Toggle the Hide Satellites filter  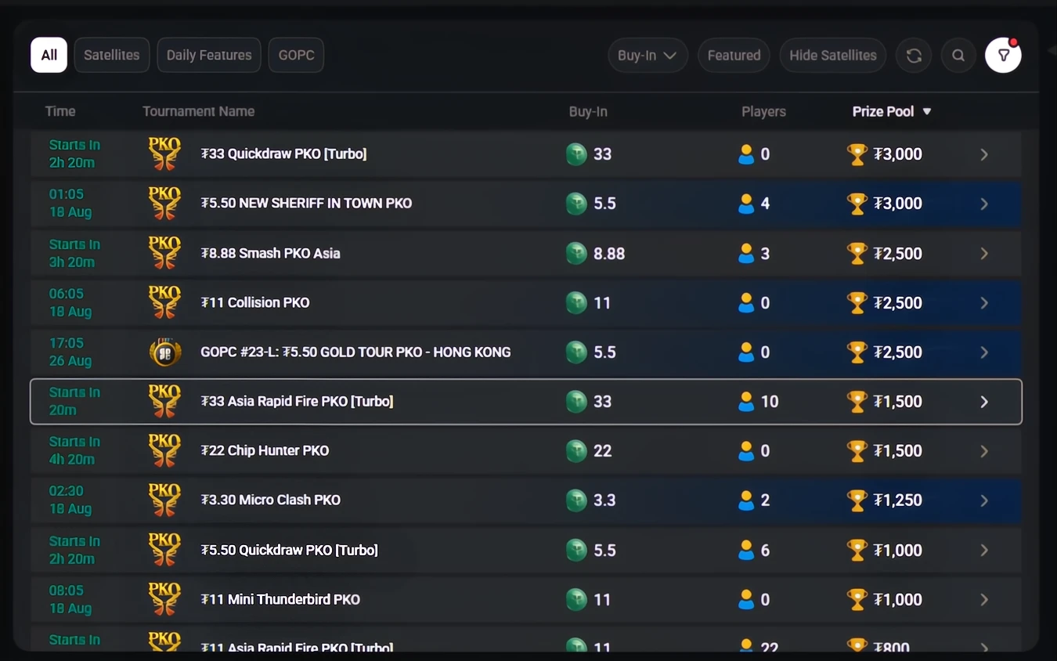coord(833,56)
